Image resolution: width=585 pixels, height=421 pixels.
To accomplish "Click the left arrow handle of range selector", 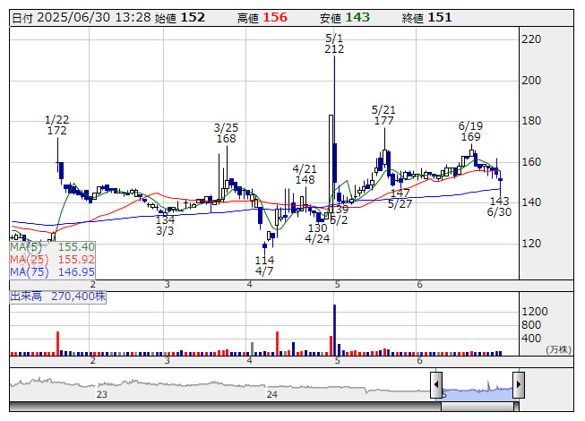I will click(x=437, y=383).
